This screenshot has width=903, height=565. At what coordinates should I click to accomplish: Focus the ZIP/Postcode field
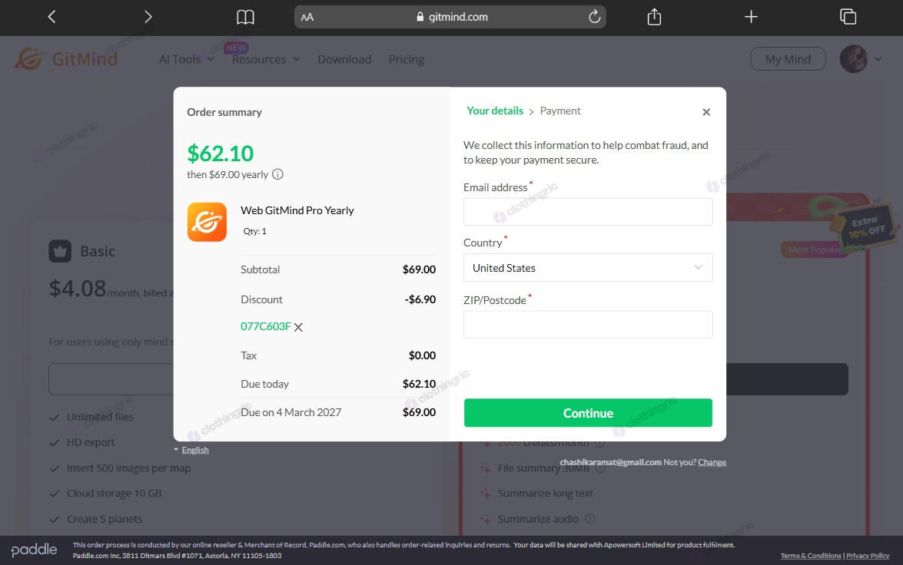588,325
